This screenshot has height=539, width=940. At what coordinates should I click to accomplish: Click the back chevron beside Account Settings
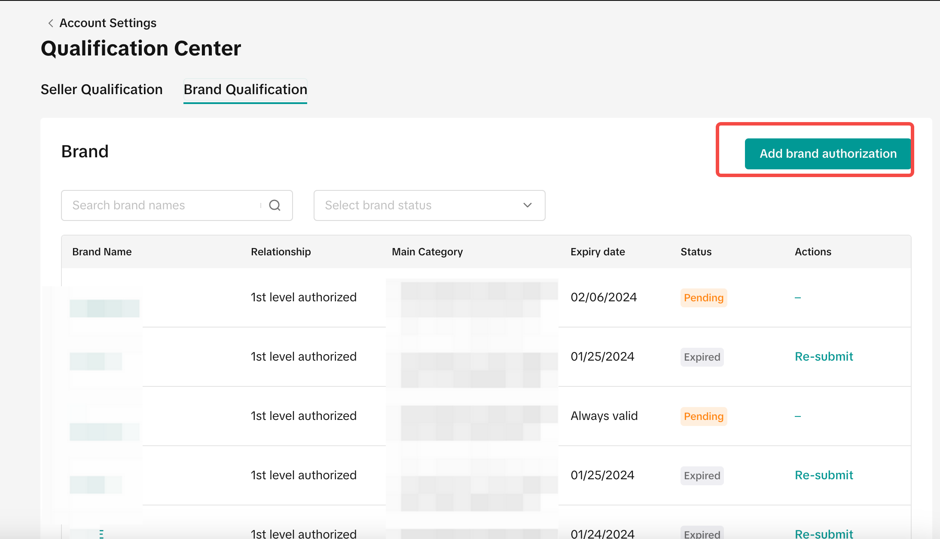click(51, 23)
